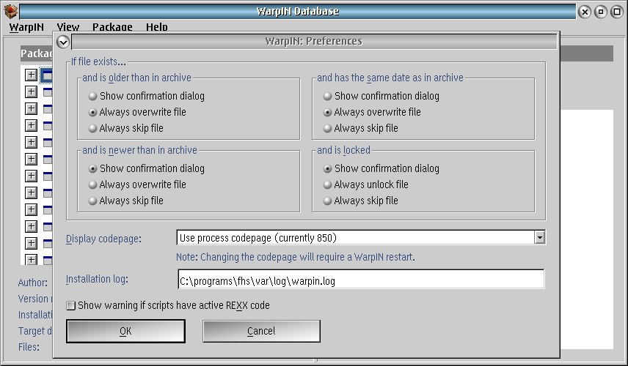Enable warning for scripts with active REXX code
This screenshot has width=628, height=366.
click(x=71, y=305)
